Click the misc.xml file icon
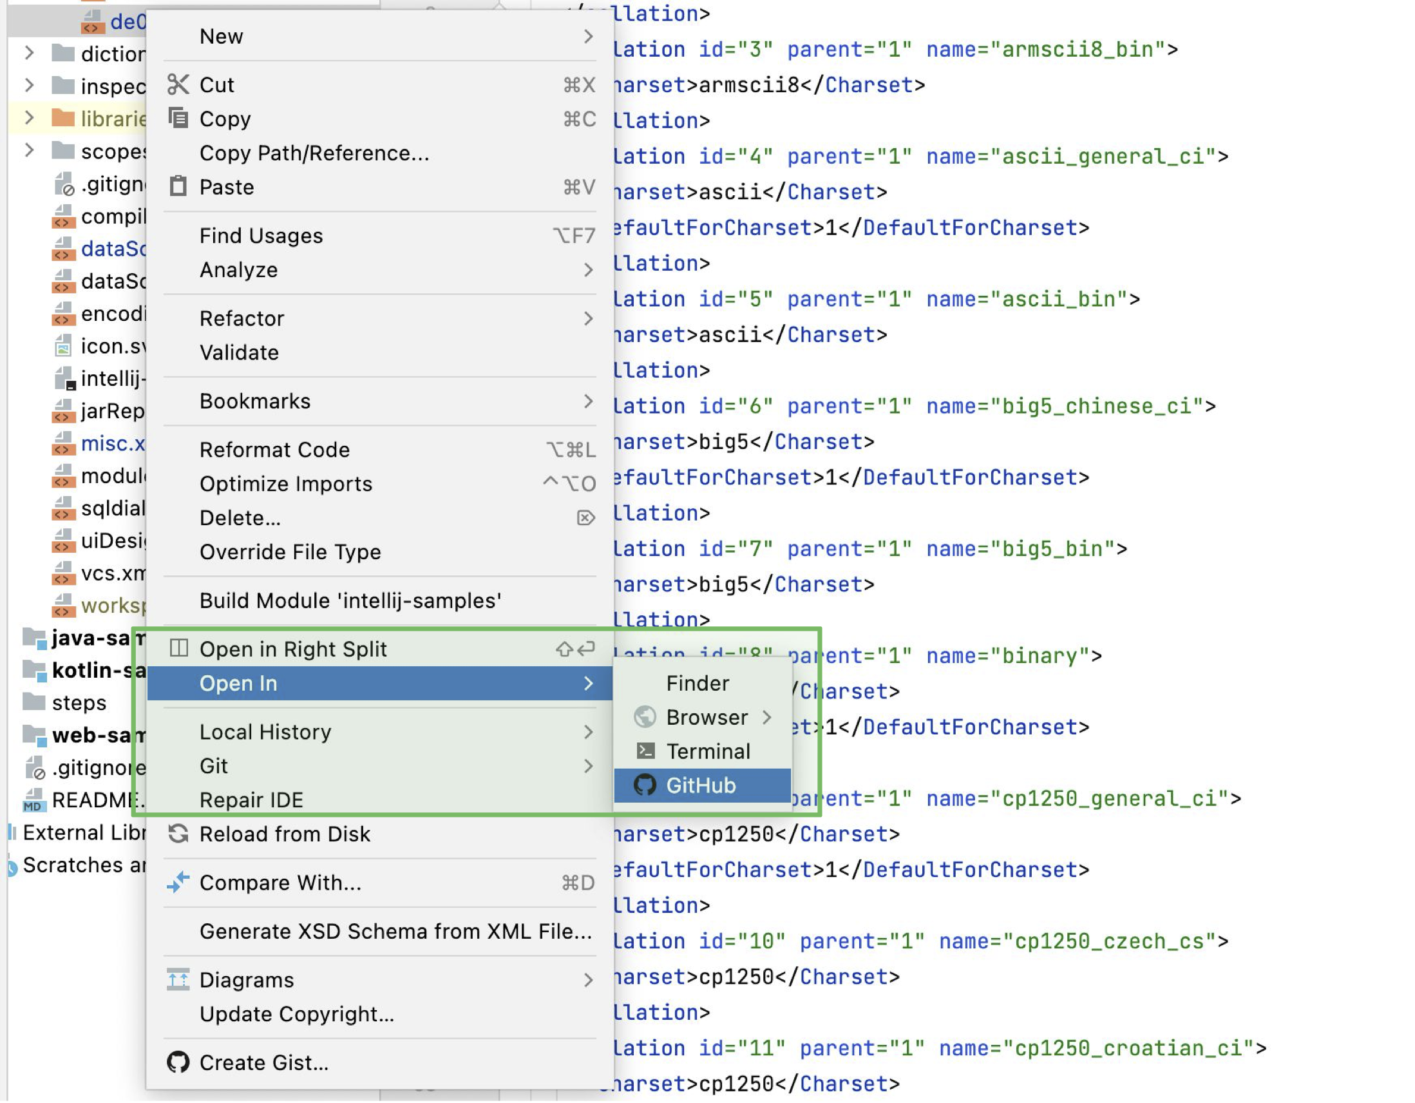Screen dimensions: 1415x1103 point(63,443)
